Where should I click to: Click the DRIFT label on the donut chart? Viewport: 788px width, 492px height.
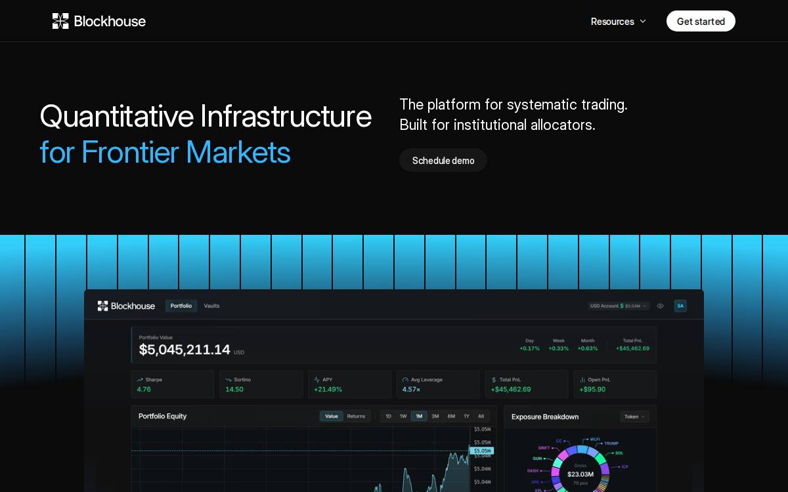pos(544,448)
